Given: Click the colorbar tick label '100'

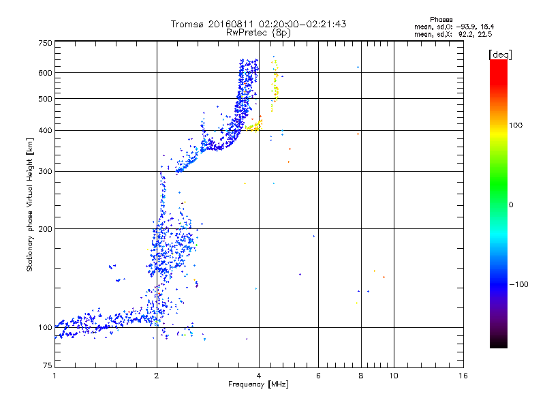Looking at the screenshot, I should (x=516, y=125).
